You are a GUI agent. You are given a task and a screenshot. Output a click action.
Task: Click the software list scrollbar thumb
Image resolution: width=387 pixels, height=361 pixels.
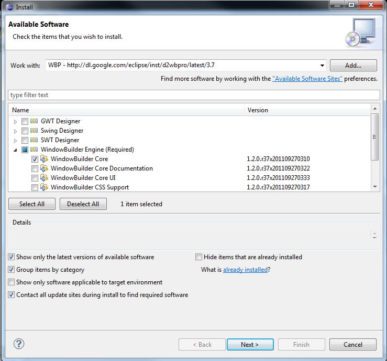coord(374,137)
